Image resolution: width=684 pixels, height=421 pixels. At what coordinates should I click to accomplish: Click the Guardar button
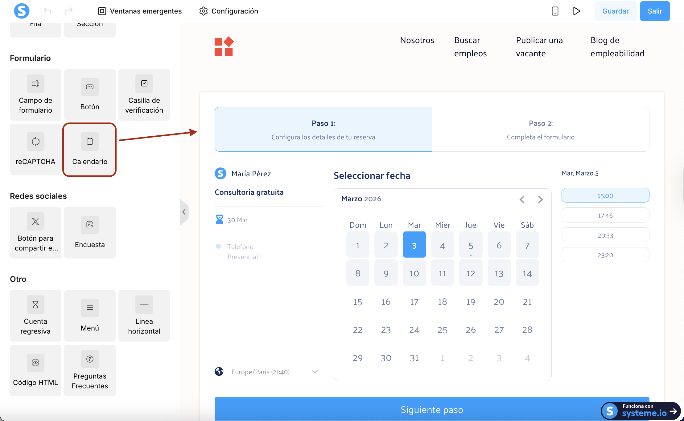click(x=615, y=11)
